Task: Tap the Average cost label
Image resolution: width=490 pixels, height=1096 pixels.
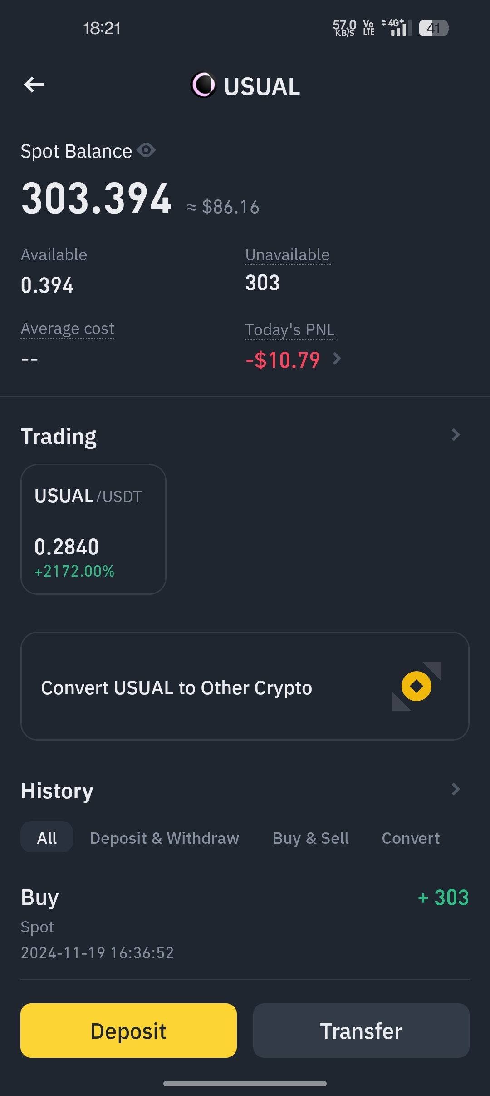Action: point(68,329)
